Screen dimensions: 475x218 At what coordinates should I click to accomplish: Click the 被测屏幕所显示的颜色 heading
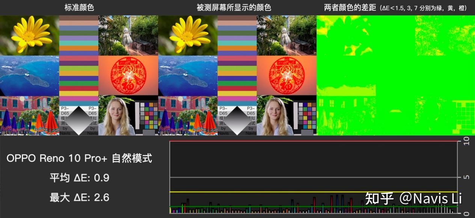click(234, 7)
